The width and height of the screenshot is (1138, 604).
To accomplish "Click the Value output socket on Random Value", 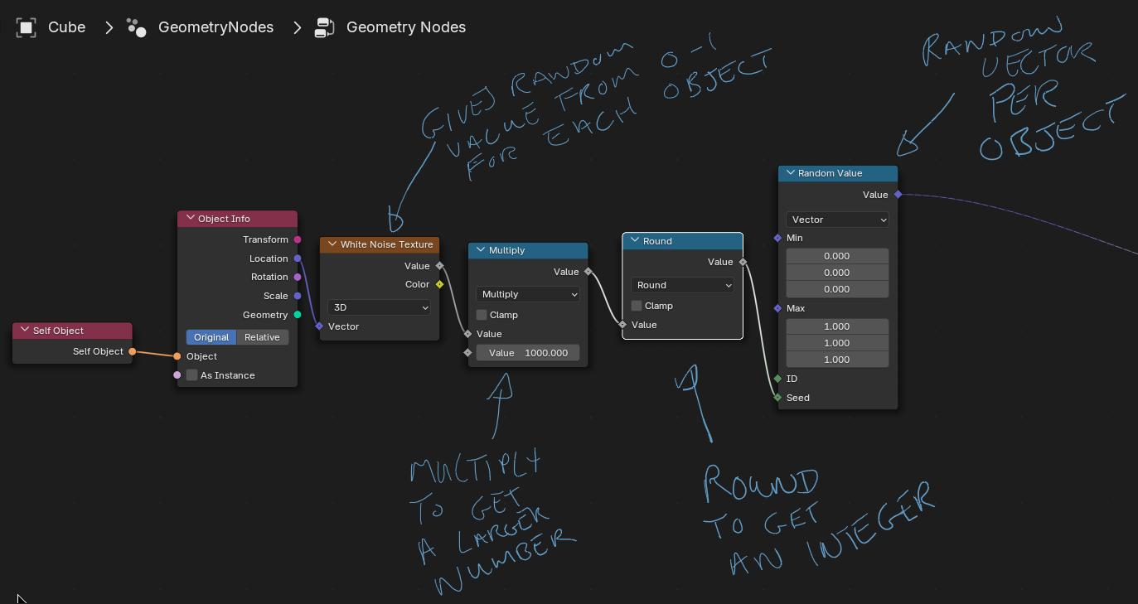I will pyautogui.click(x=898, y=195).
